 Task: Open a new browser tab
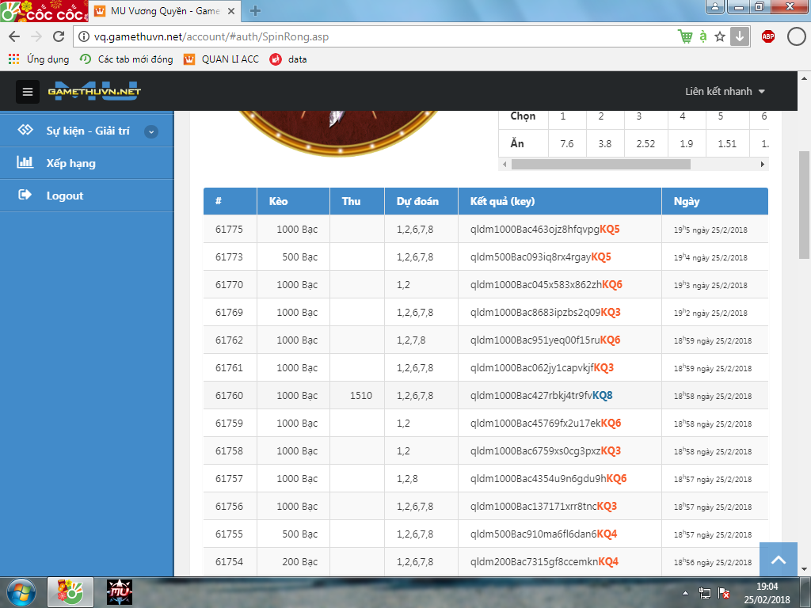[256, 11]
